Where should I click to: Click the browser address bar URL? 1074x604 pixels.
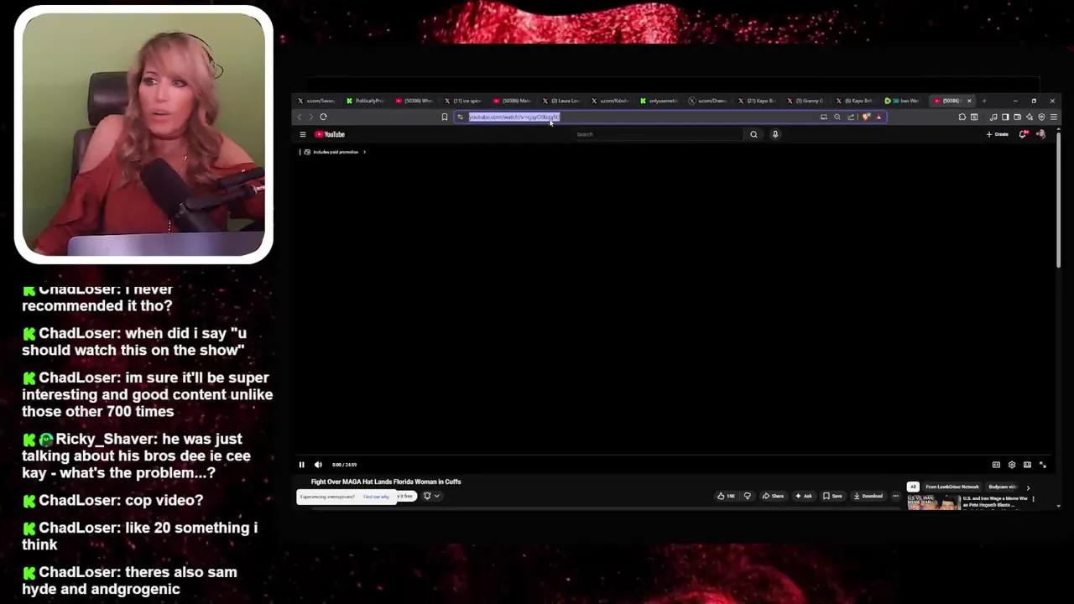[x=514, y=117]
